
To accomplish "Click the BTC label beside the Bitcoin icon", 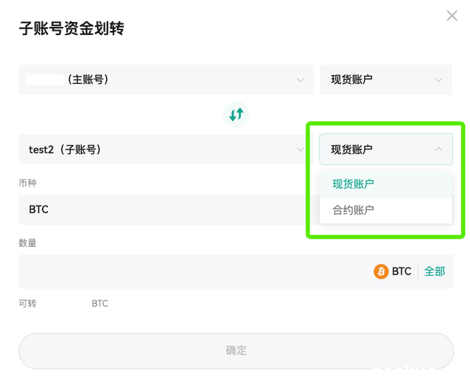I will (401, 272).
